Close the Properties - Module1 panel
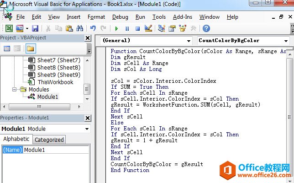The image size is (294, 183). click(x=88, y=118)
